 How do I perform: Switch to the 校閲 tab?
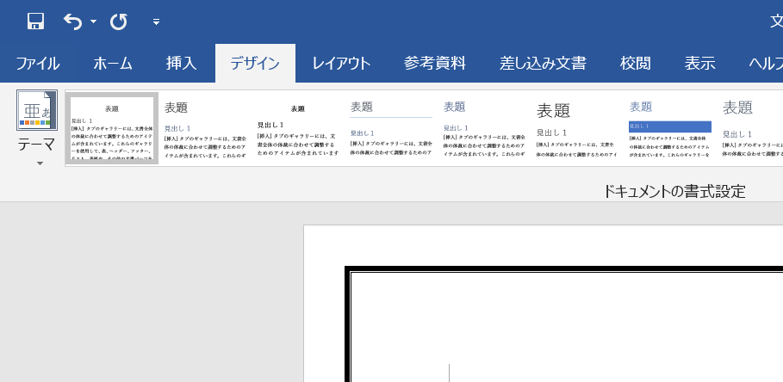click(x=635, y=64)
